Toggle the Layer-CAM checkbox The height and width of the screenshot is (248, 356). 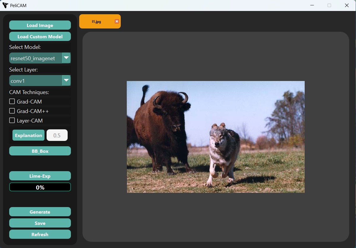(12, 120)
